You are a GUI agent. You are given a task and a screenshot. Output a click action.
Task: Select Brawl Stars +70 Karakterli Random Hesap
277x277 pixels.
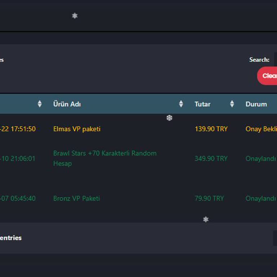105,158
